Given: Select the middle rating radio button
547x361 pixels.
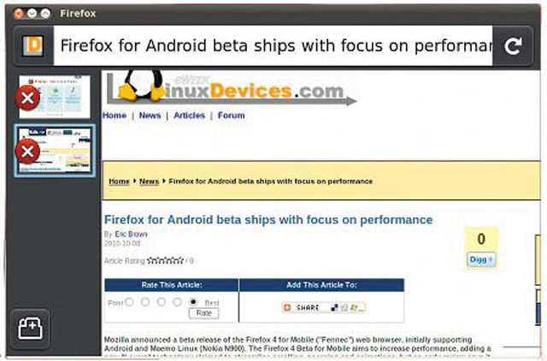Looking at the screenshot, I should [x=162, y=302].
